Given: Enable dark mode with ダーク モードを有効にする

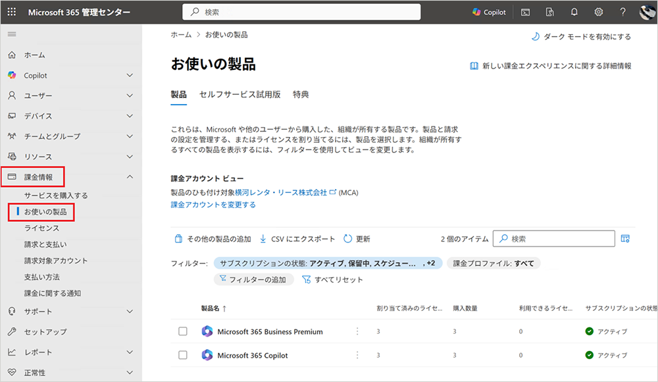Looking at the screenshot, I should (x=581, y=37).
